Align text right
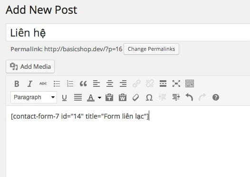The width and height of the screenshot is (250, 177). tap(123, 84)
